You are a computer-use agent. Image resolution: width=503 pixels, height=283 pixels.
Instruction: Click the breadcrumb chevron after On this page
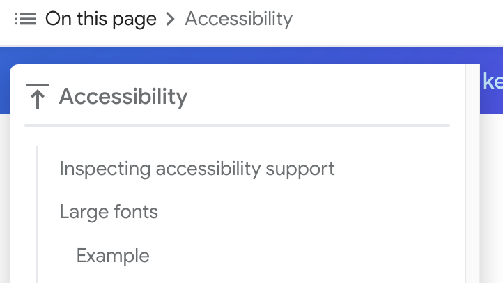click(x=171, y=19)
